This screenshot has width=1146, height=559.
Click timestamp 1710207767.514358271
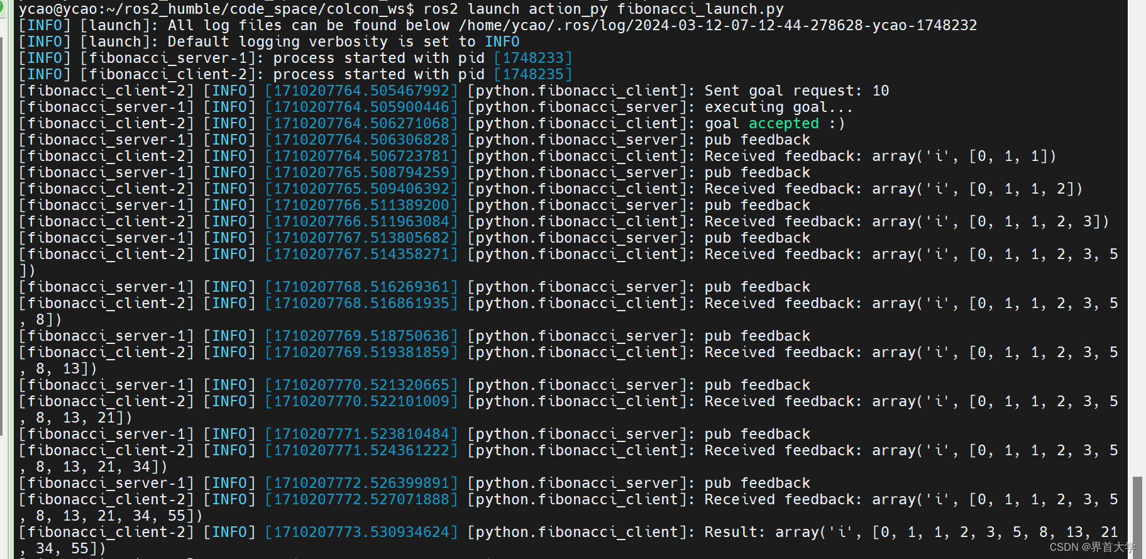click(x=361, y=254)
